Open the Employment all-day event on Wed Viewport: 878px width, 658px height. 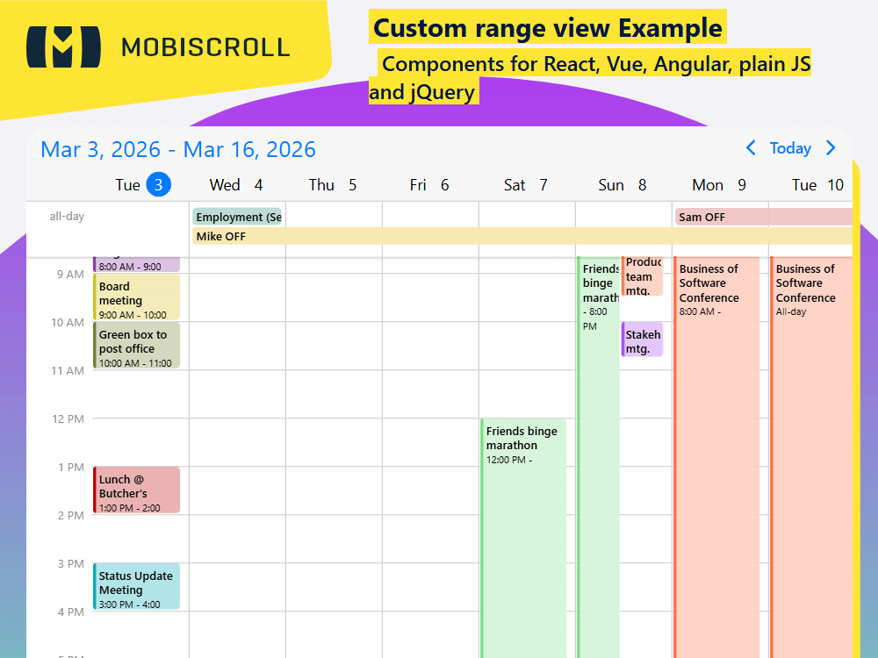pyautogui.click(x=237, y=217)
